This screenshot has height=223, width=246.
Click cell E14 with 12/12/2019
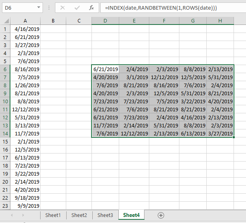point(134,133)
